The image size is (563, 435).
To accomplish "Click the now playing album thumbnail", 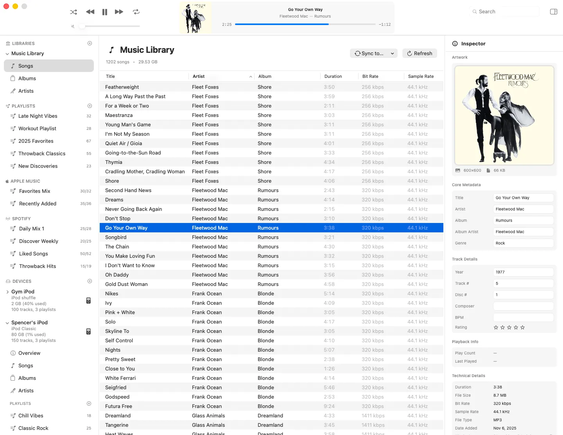I will (x=195, y=18).
